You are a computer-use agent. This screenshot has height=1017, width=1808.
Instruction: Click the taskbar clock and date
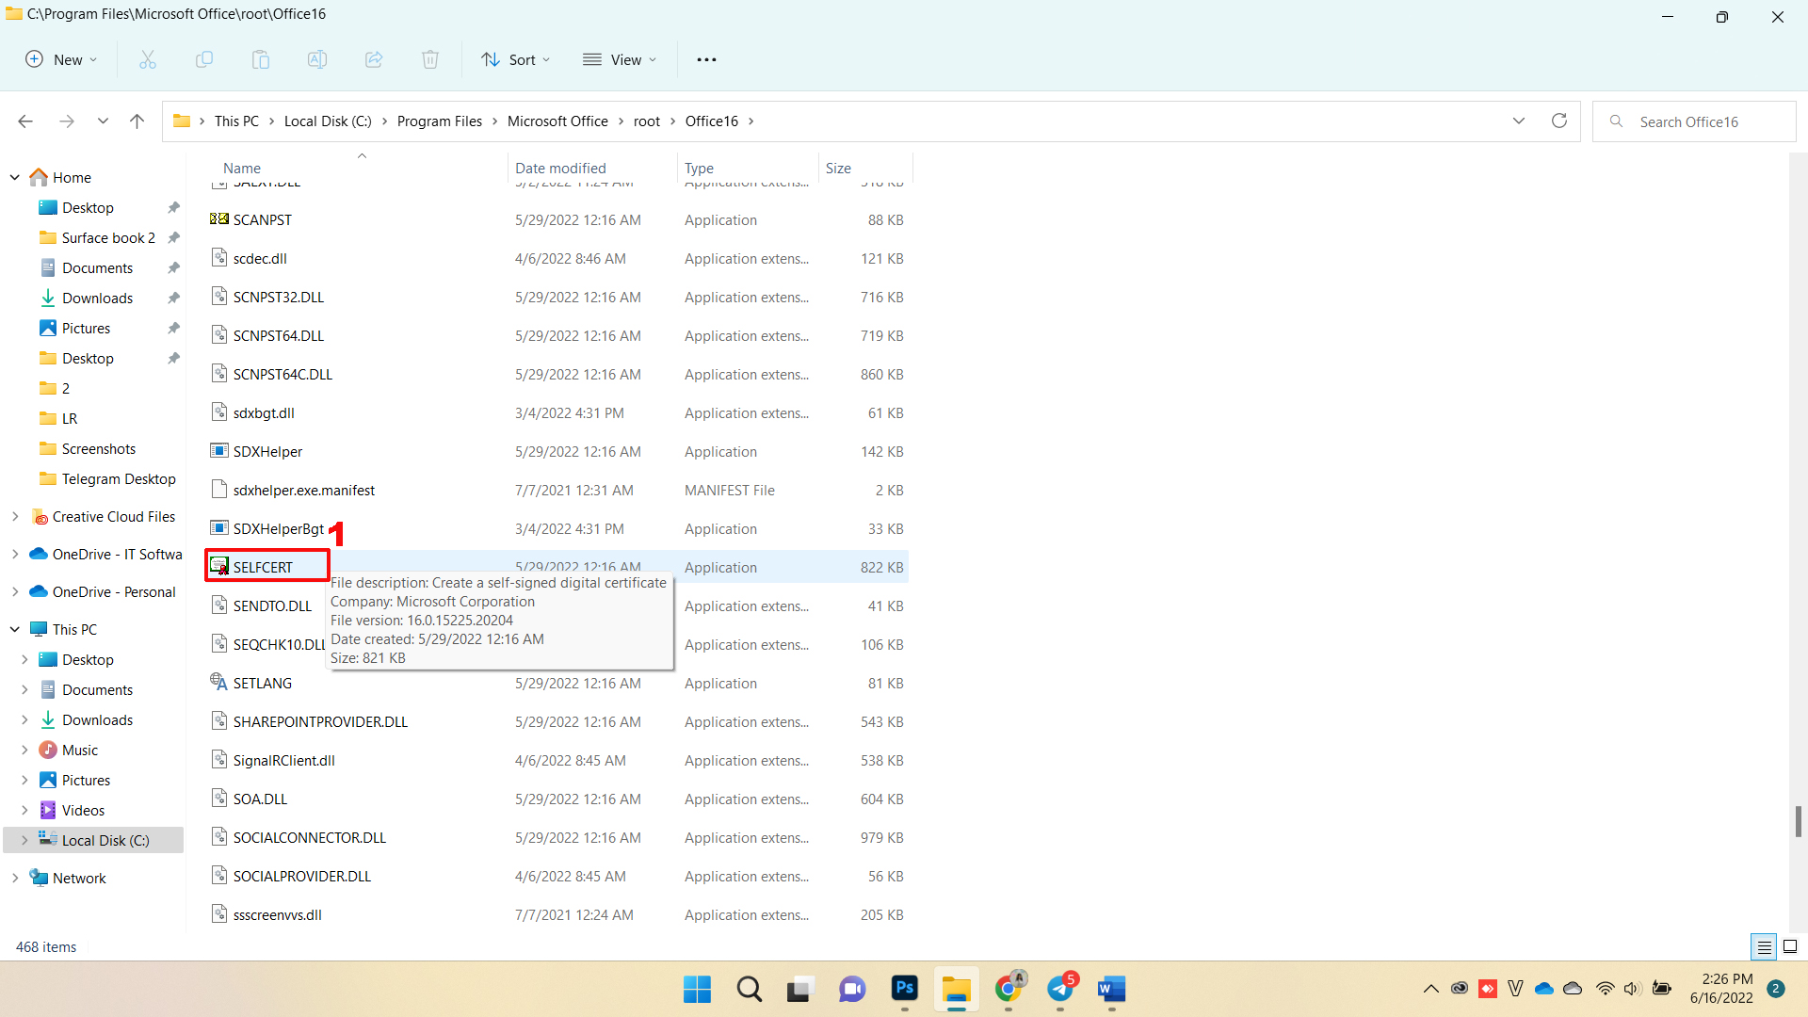click(x=1722, y=989)
